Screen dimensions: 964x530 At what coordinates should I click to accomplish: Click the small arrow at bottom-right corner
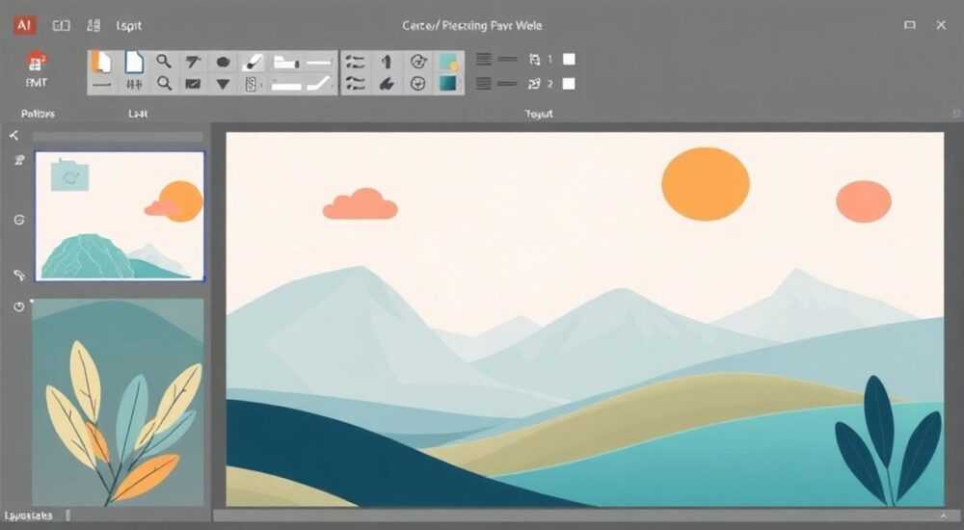tap(943, 516)
